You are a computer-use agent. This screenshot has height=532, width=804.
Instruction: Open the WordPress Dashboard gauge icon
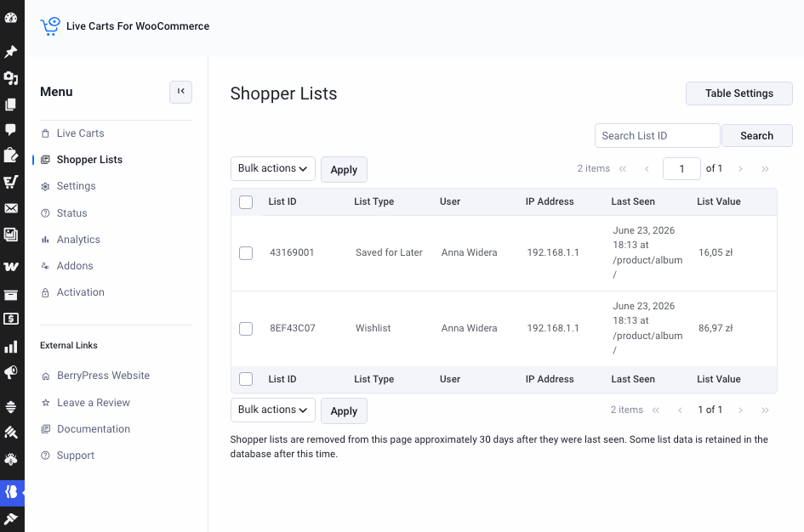11,18
